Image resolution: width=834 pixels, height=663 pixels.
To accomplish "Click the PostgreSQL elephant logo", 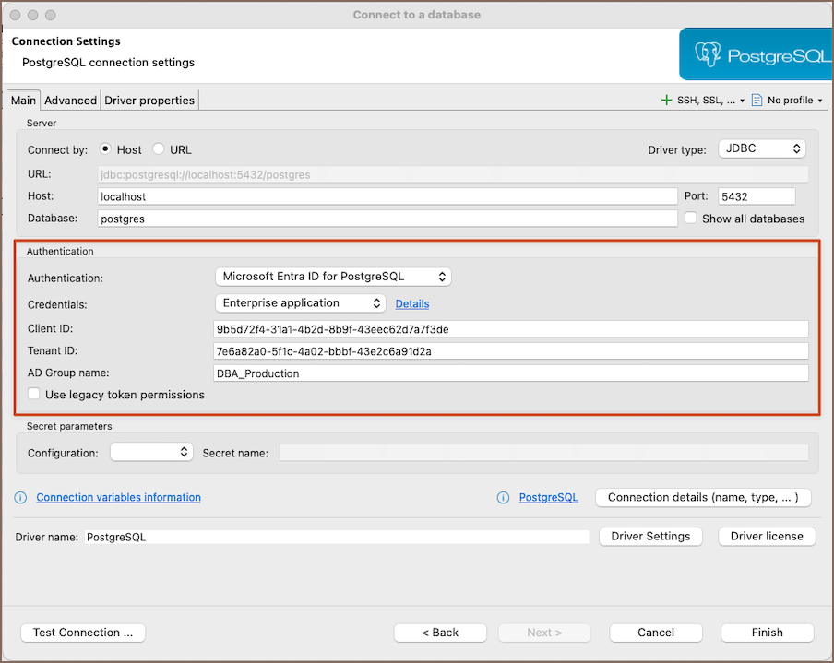I will pos(709,54).
